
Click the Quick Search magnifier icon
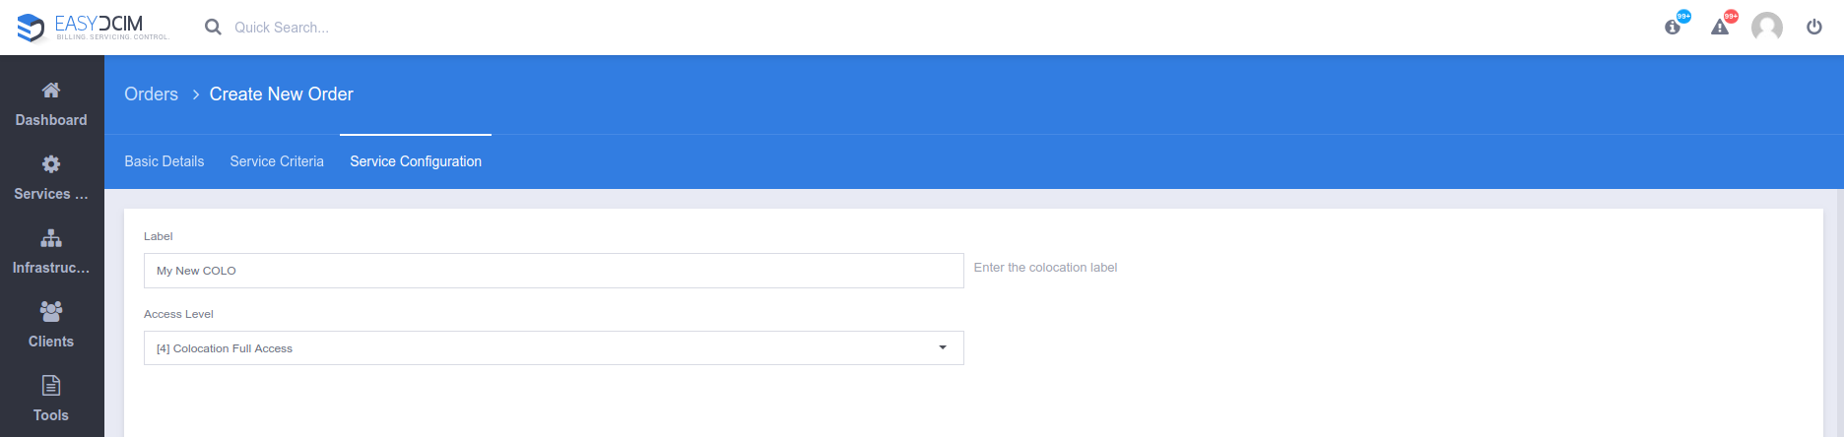(213, 28)
